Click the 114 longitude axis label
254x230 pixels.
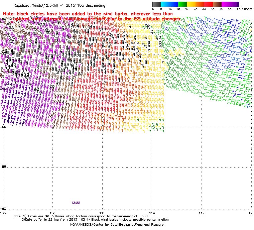coord(152,213)
